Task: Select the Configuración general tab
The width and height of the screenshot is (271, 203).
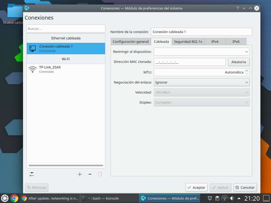Action: 131,41
